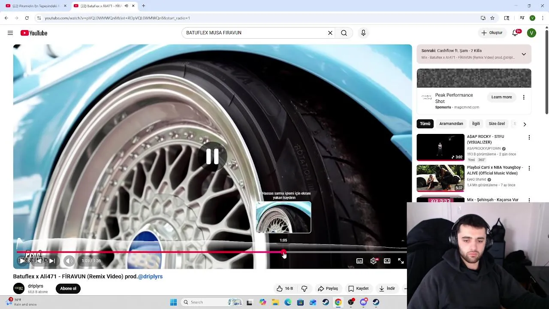Screen dimensions: 549x309
Task: Reload the page
Action: pyautogui.click(x=27, y=18)
